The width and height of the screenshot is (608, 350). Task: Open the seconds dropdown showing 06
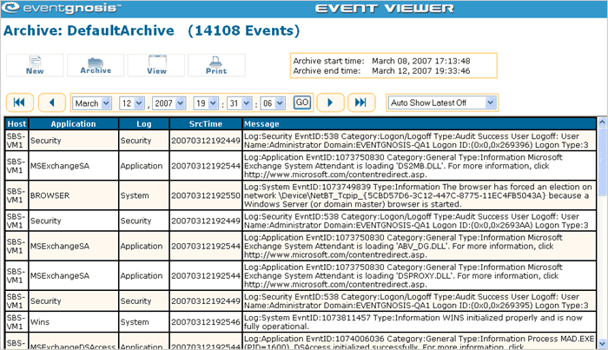273,103
